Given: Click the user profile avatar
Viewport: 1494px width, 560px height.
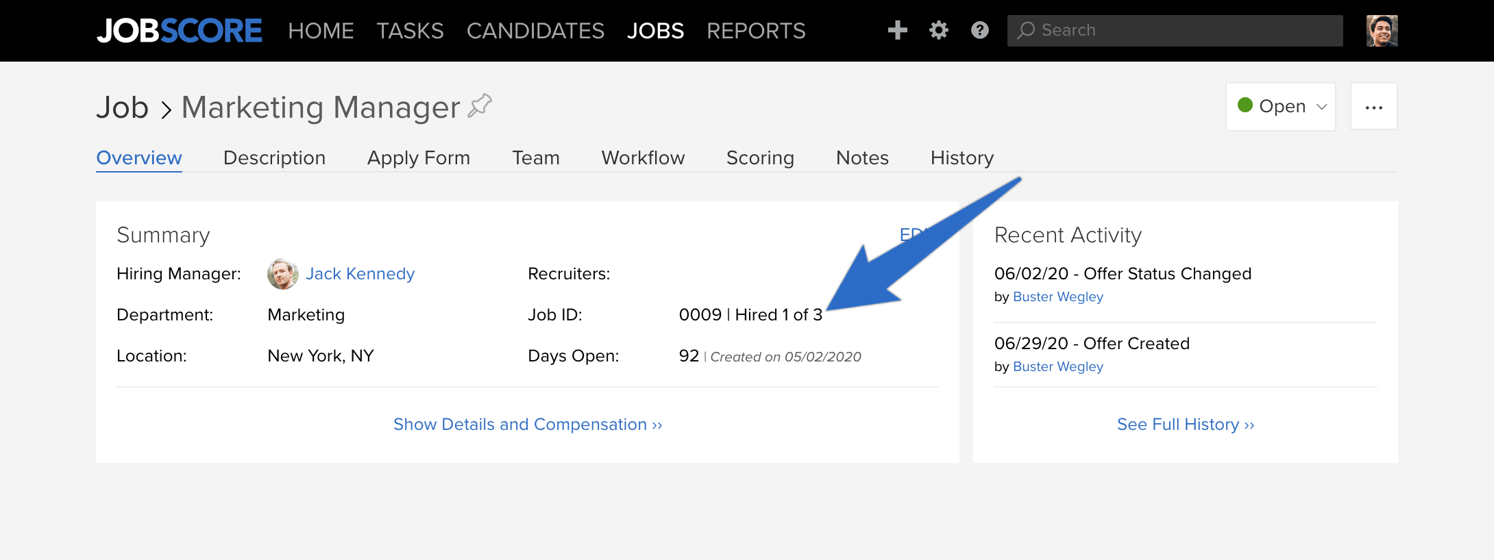Looking at the screenshot, I should pyautogui.click(x=1382, y=31).
